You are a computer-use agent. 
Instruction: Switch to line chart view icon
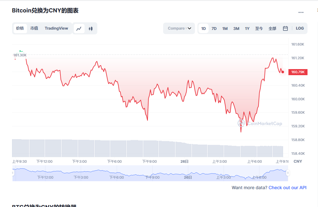pyautogui.click(x=79, y=28)
